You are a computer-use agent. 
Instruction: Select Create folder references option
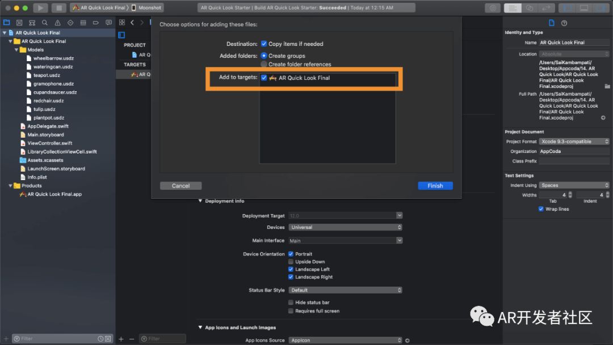(x=264, y=64)
